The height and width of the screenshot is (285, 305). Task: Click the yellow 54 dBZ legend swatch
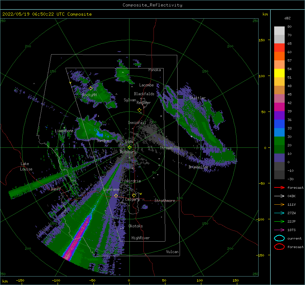click(279, 73)
